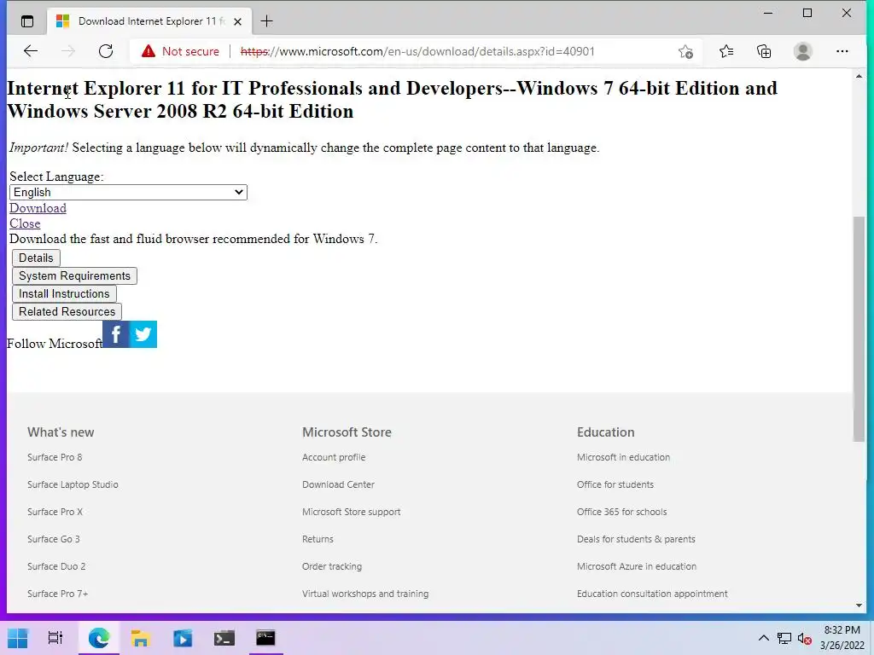Open Task View on the taskbar
Viewport: 874px width, 655px height.
coord(55,638)
